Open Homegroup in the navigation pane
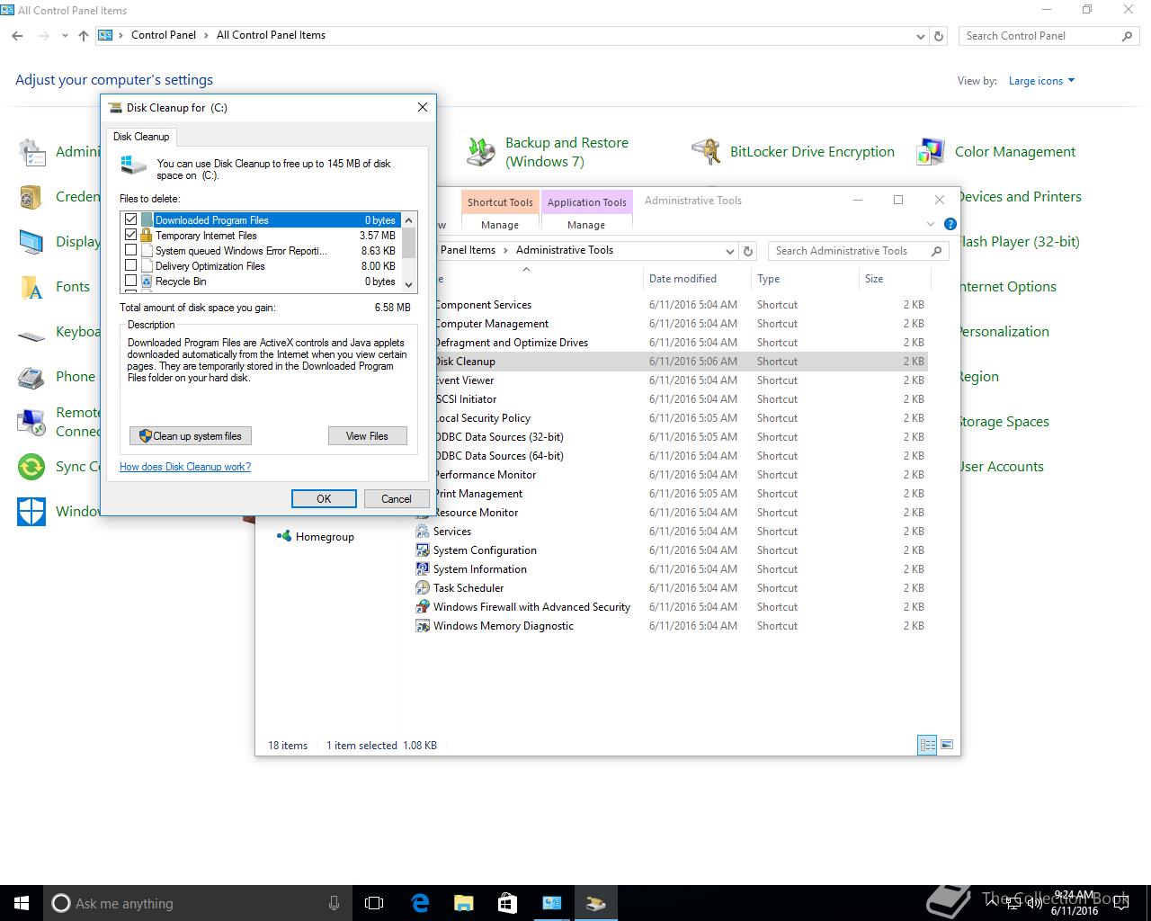The width and height of the screenshot is (1151, 921). tap(316, 537)
